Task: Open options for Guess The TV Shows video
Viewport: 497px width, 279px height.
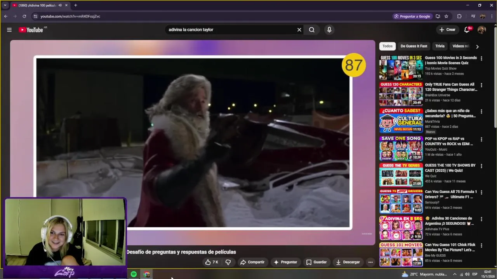Action: click(x=481, y=166)
